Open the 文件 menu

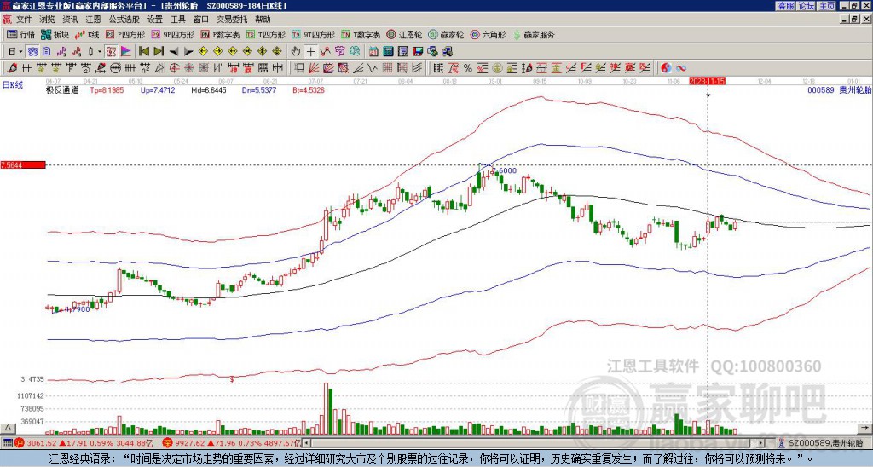click(x=23, y=20)
